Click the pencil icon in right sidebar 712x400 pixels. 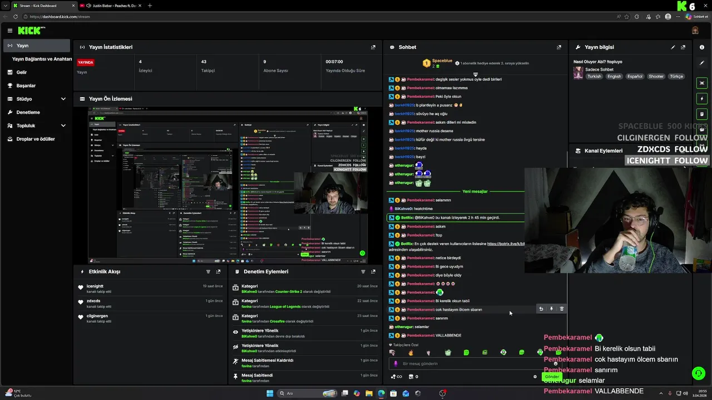point(702,63)
